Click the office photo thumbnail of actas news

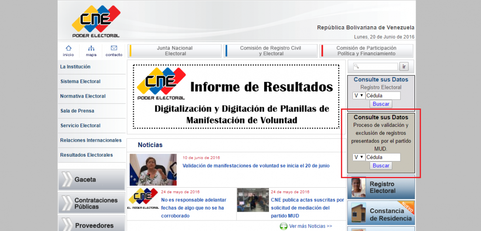253,199
